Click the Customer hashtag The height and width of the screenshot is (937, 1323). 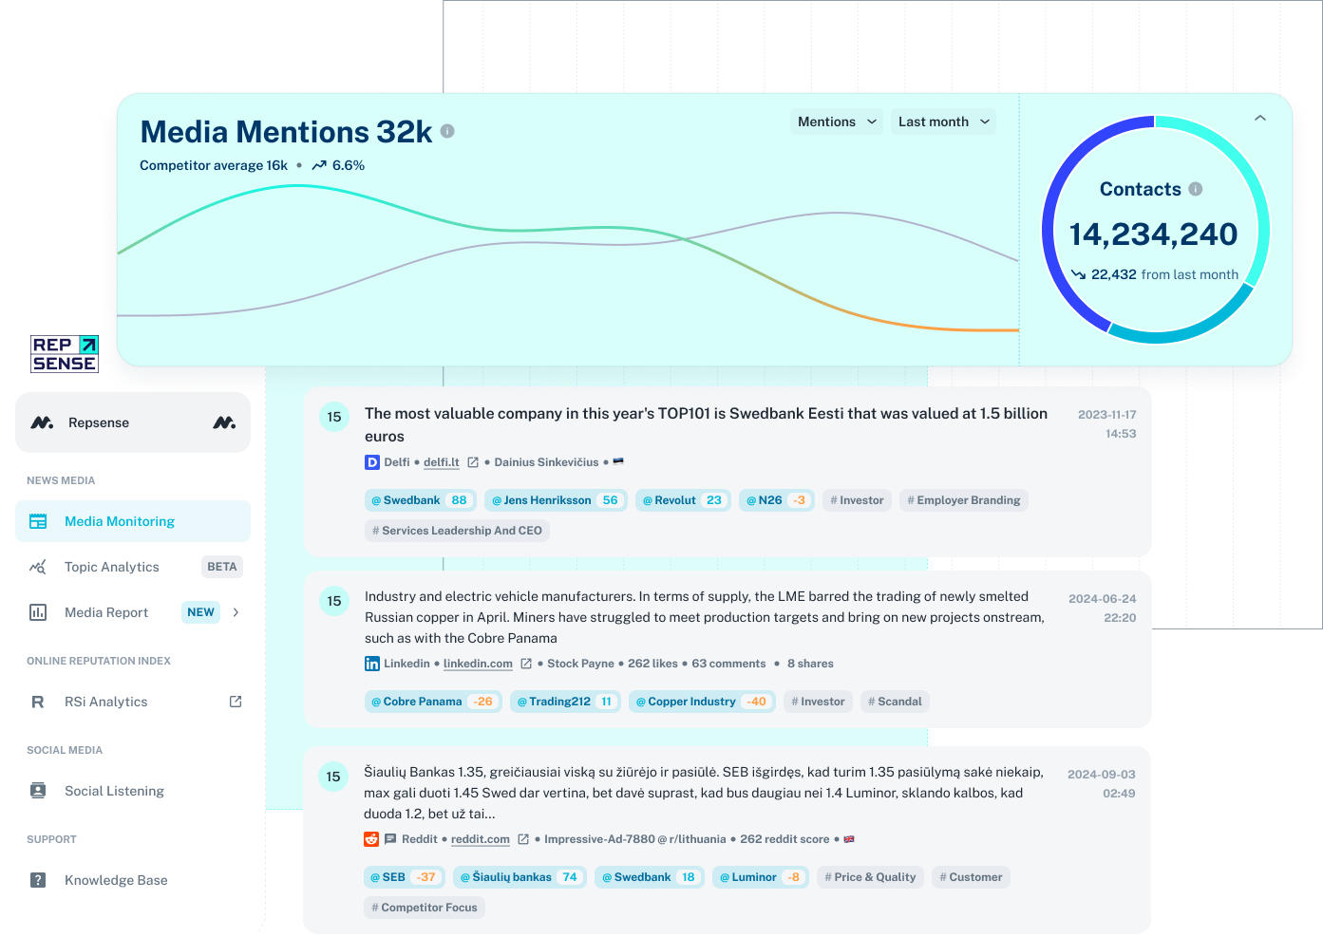[971, 877]
